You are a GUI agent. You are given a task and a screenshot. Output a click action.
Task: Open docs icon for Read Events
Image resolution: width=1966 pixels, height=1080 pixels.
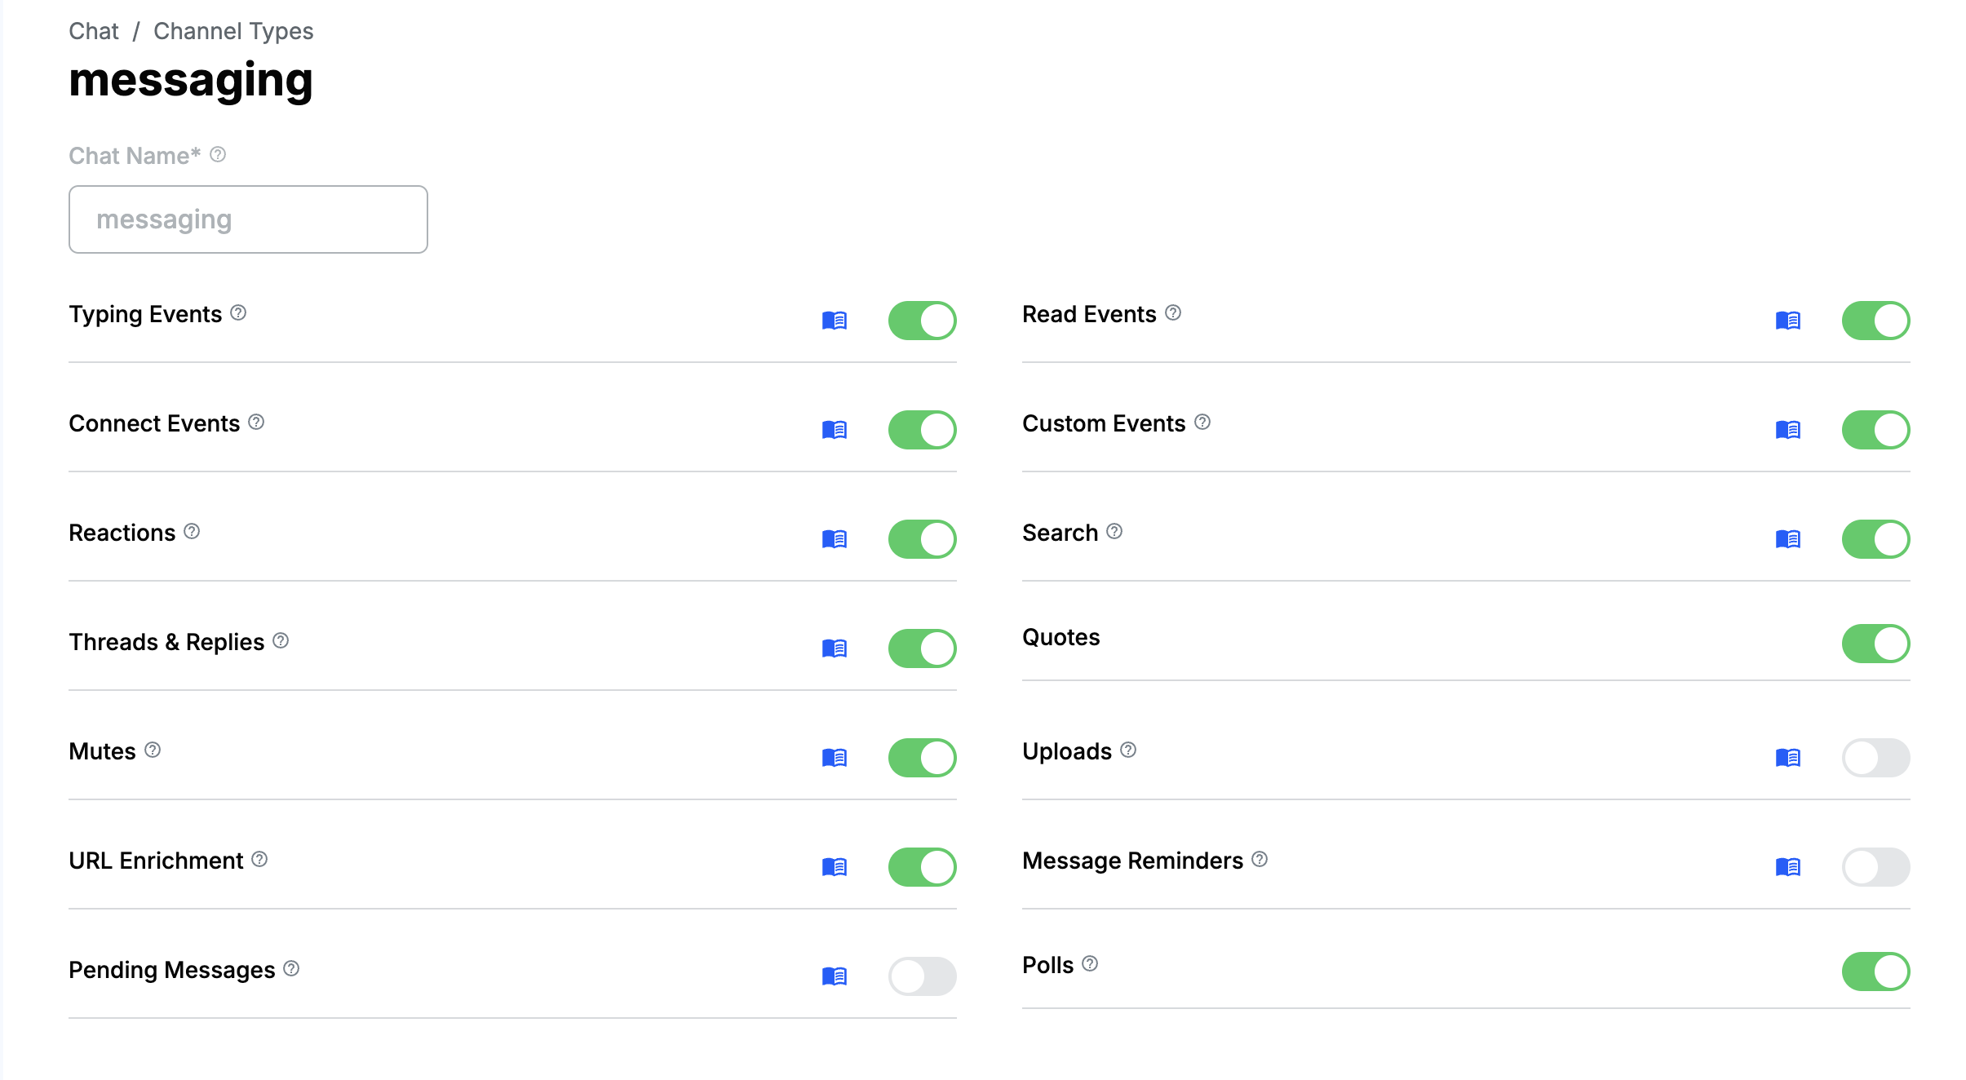1787,321
